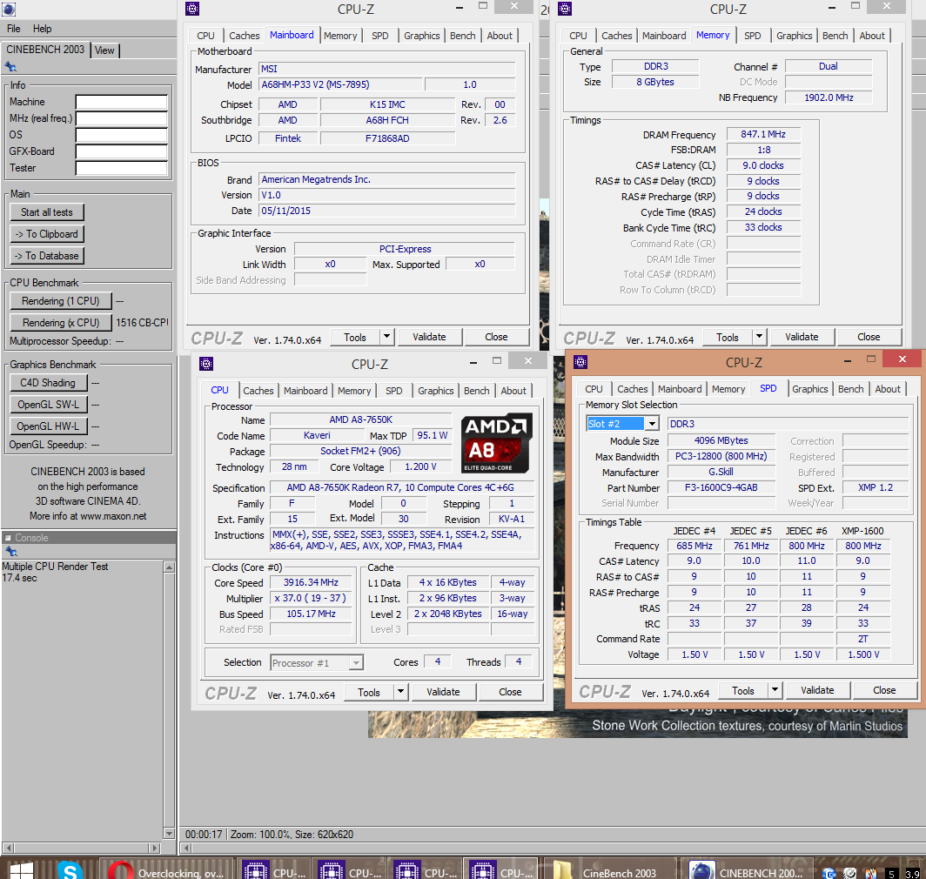
Task: Click Close button at bottom of Mainboard window
Action: 496,337
